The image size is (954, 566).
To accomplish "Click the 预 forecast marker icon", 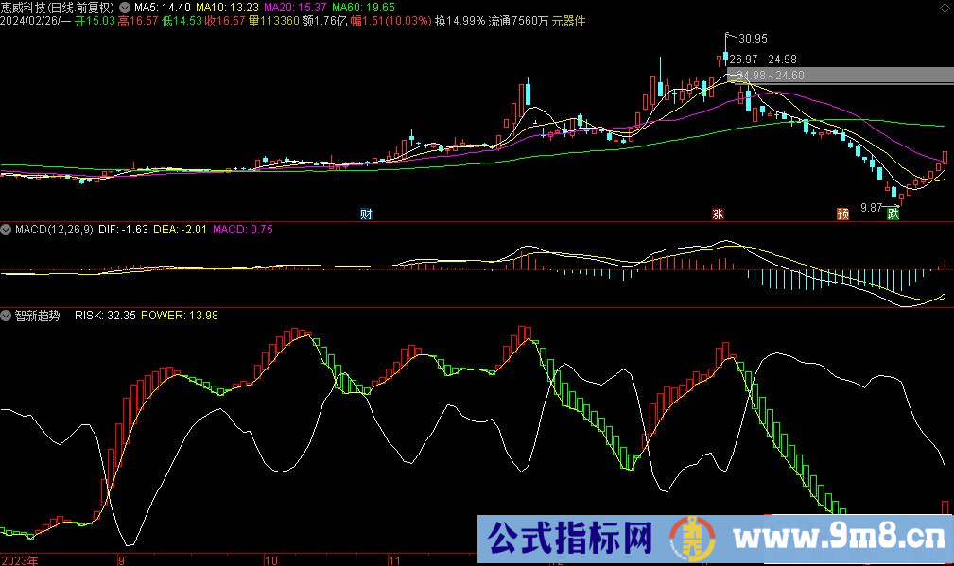I will click(842, 214).
